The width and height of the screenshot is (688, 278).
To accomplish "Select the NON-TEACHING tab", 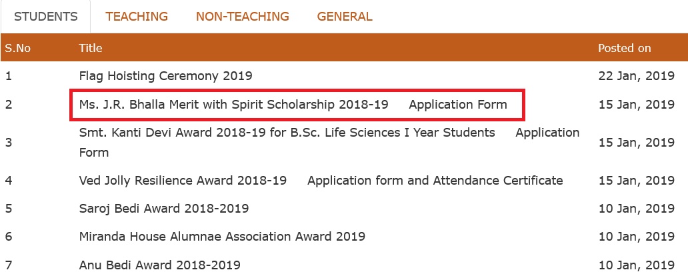I will click(x=242, y=17).
